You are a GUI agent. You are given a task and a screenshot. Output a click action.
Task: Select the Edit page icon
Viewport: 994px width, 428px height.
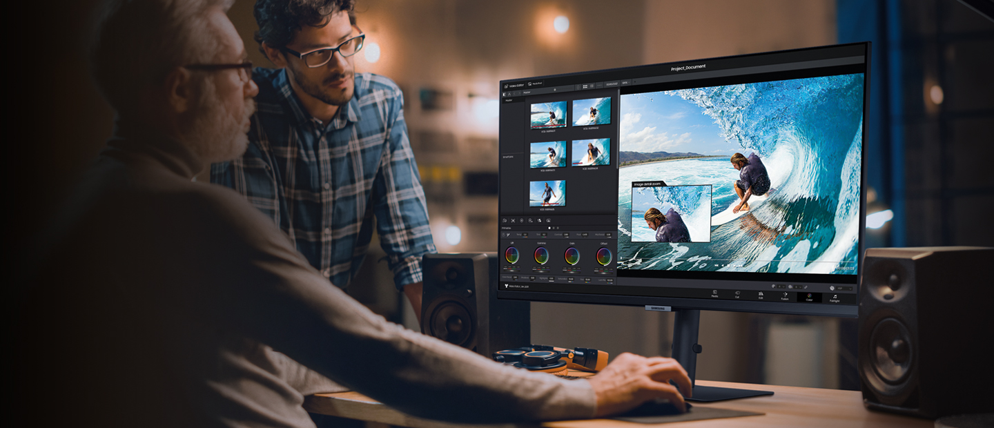761,295
